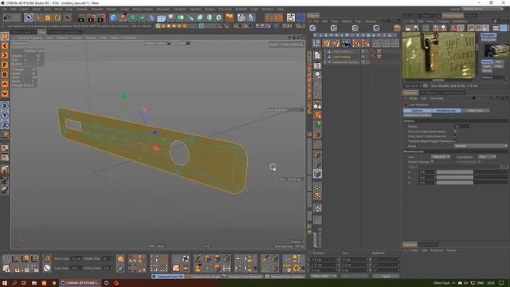This screenshot has height=287, width=510.
Task: Click viewport pan navigation icon
Action: tap(290, 37)
